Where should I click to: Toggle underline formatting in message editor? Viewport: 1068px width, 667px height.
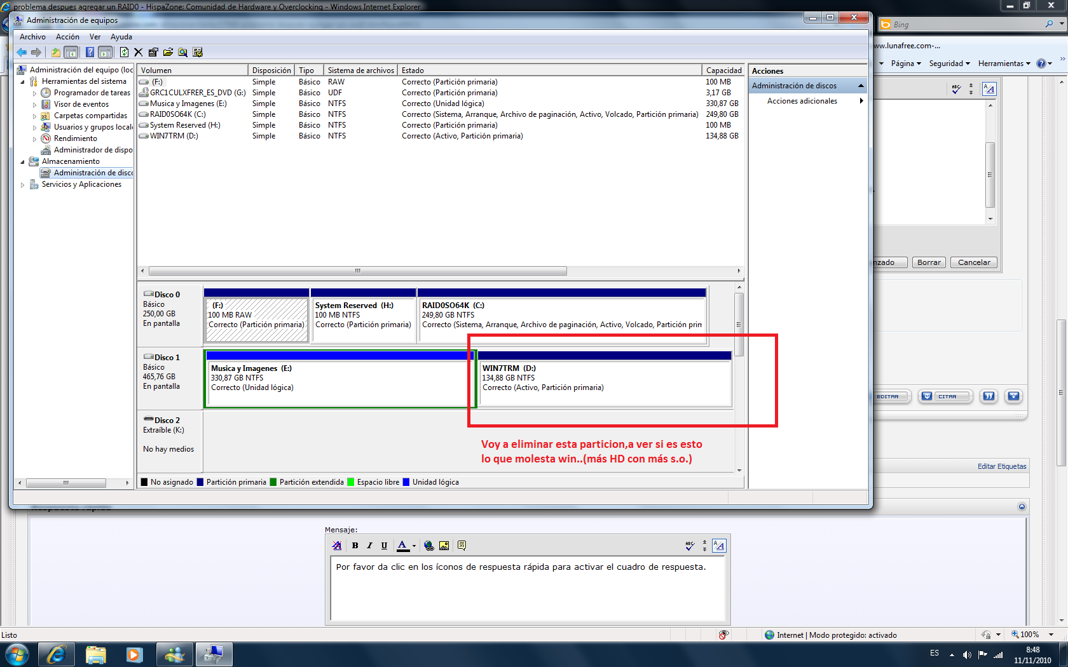[384, 546]
